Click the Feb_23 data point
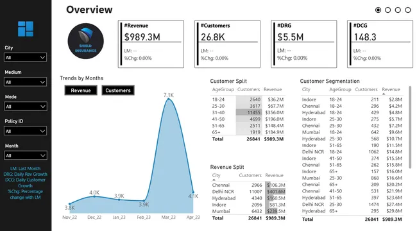This screenshot has height=231, width=417. 144,201
